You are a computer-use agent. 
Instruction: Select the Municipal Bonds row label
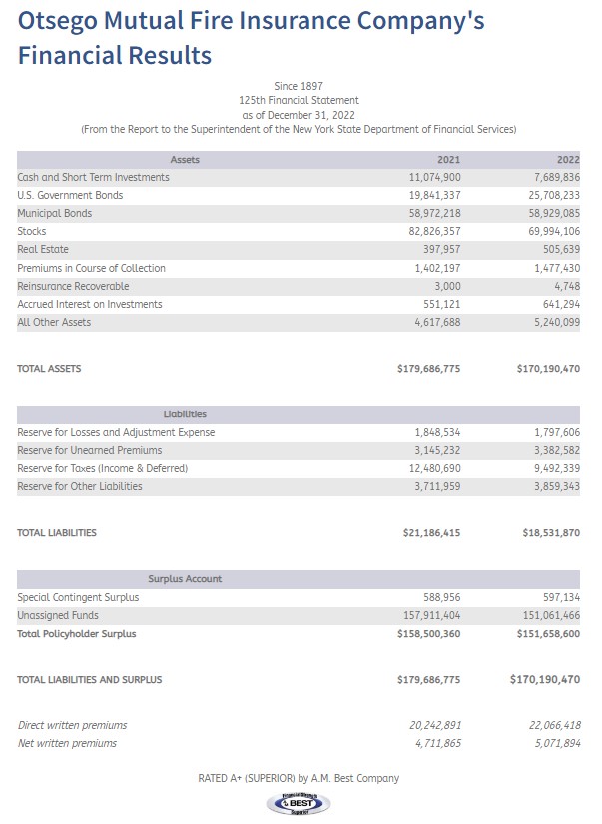(55, 214)
